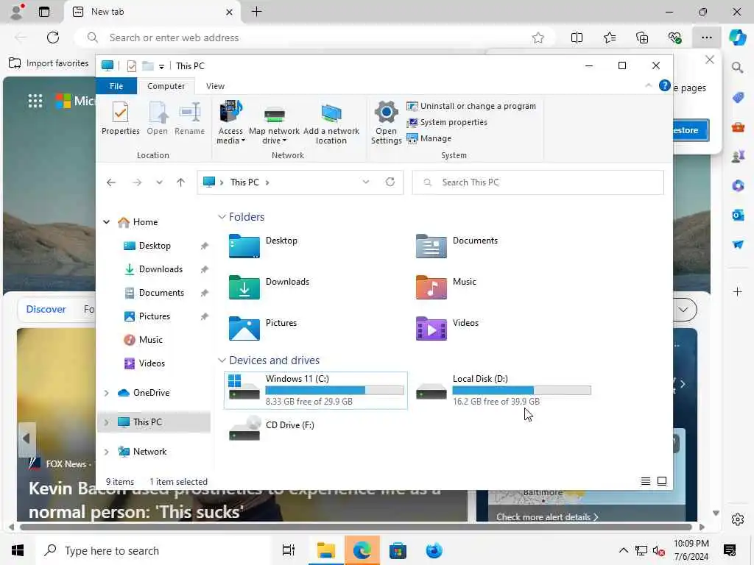Open the Quick Access Toolbar dropdown
This screenshot has width=754, height=565.
[161, 66]
